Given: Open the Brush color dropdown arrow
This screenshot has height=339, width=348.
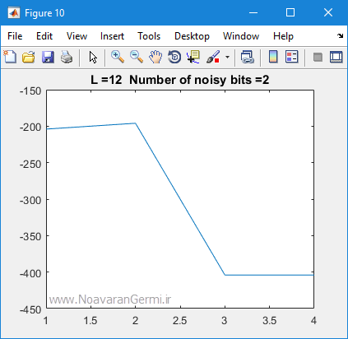Looking at the screenshot, I should 227,58.
